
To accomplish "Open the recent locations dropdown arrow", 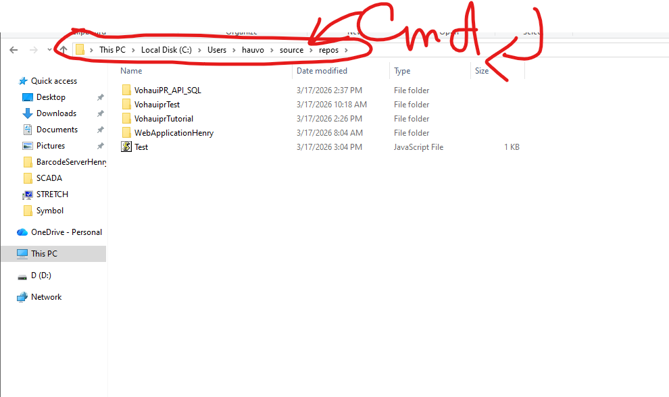I will pos(49,51).
